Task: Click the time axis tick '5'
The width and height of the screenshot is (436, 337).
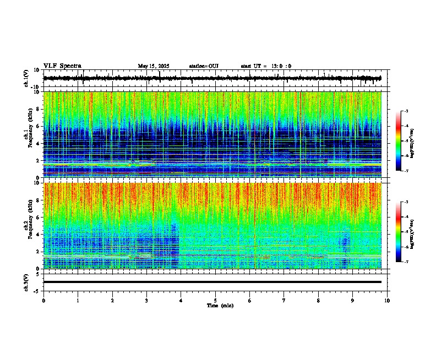Action: [215, 301]
